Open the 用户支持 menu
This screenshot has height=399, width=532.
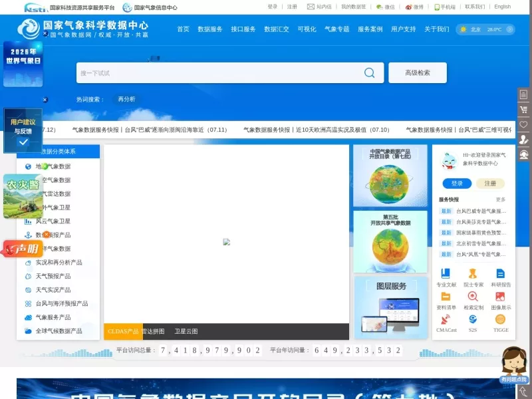(x=404, y=29)
